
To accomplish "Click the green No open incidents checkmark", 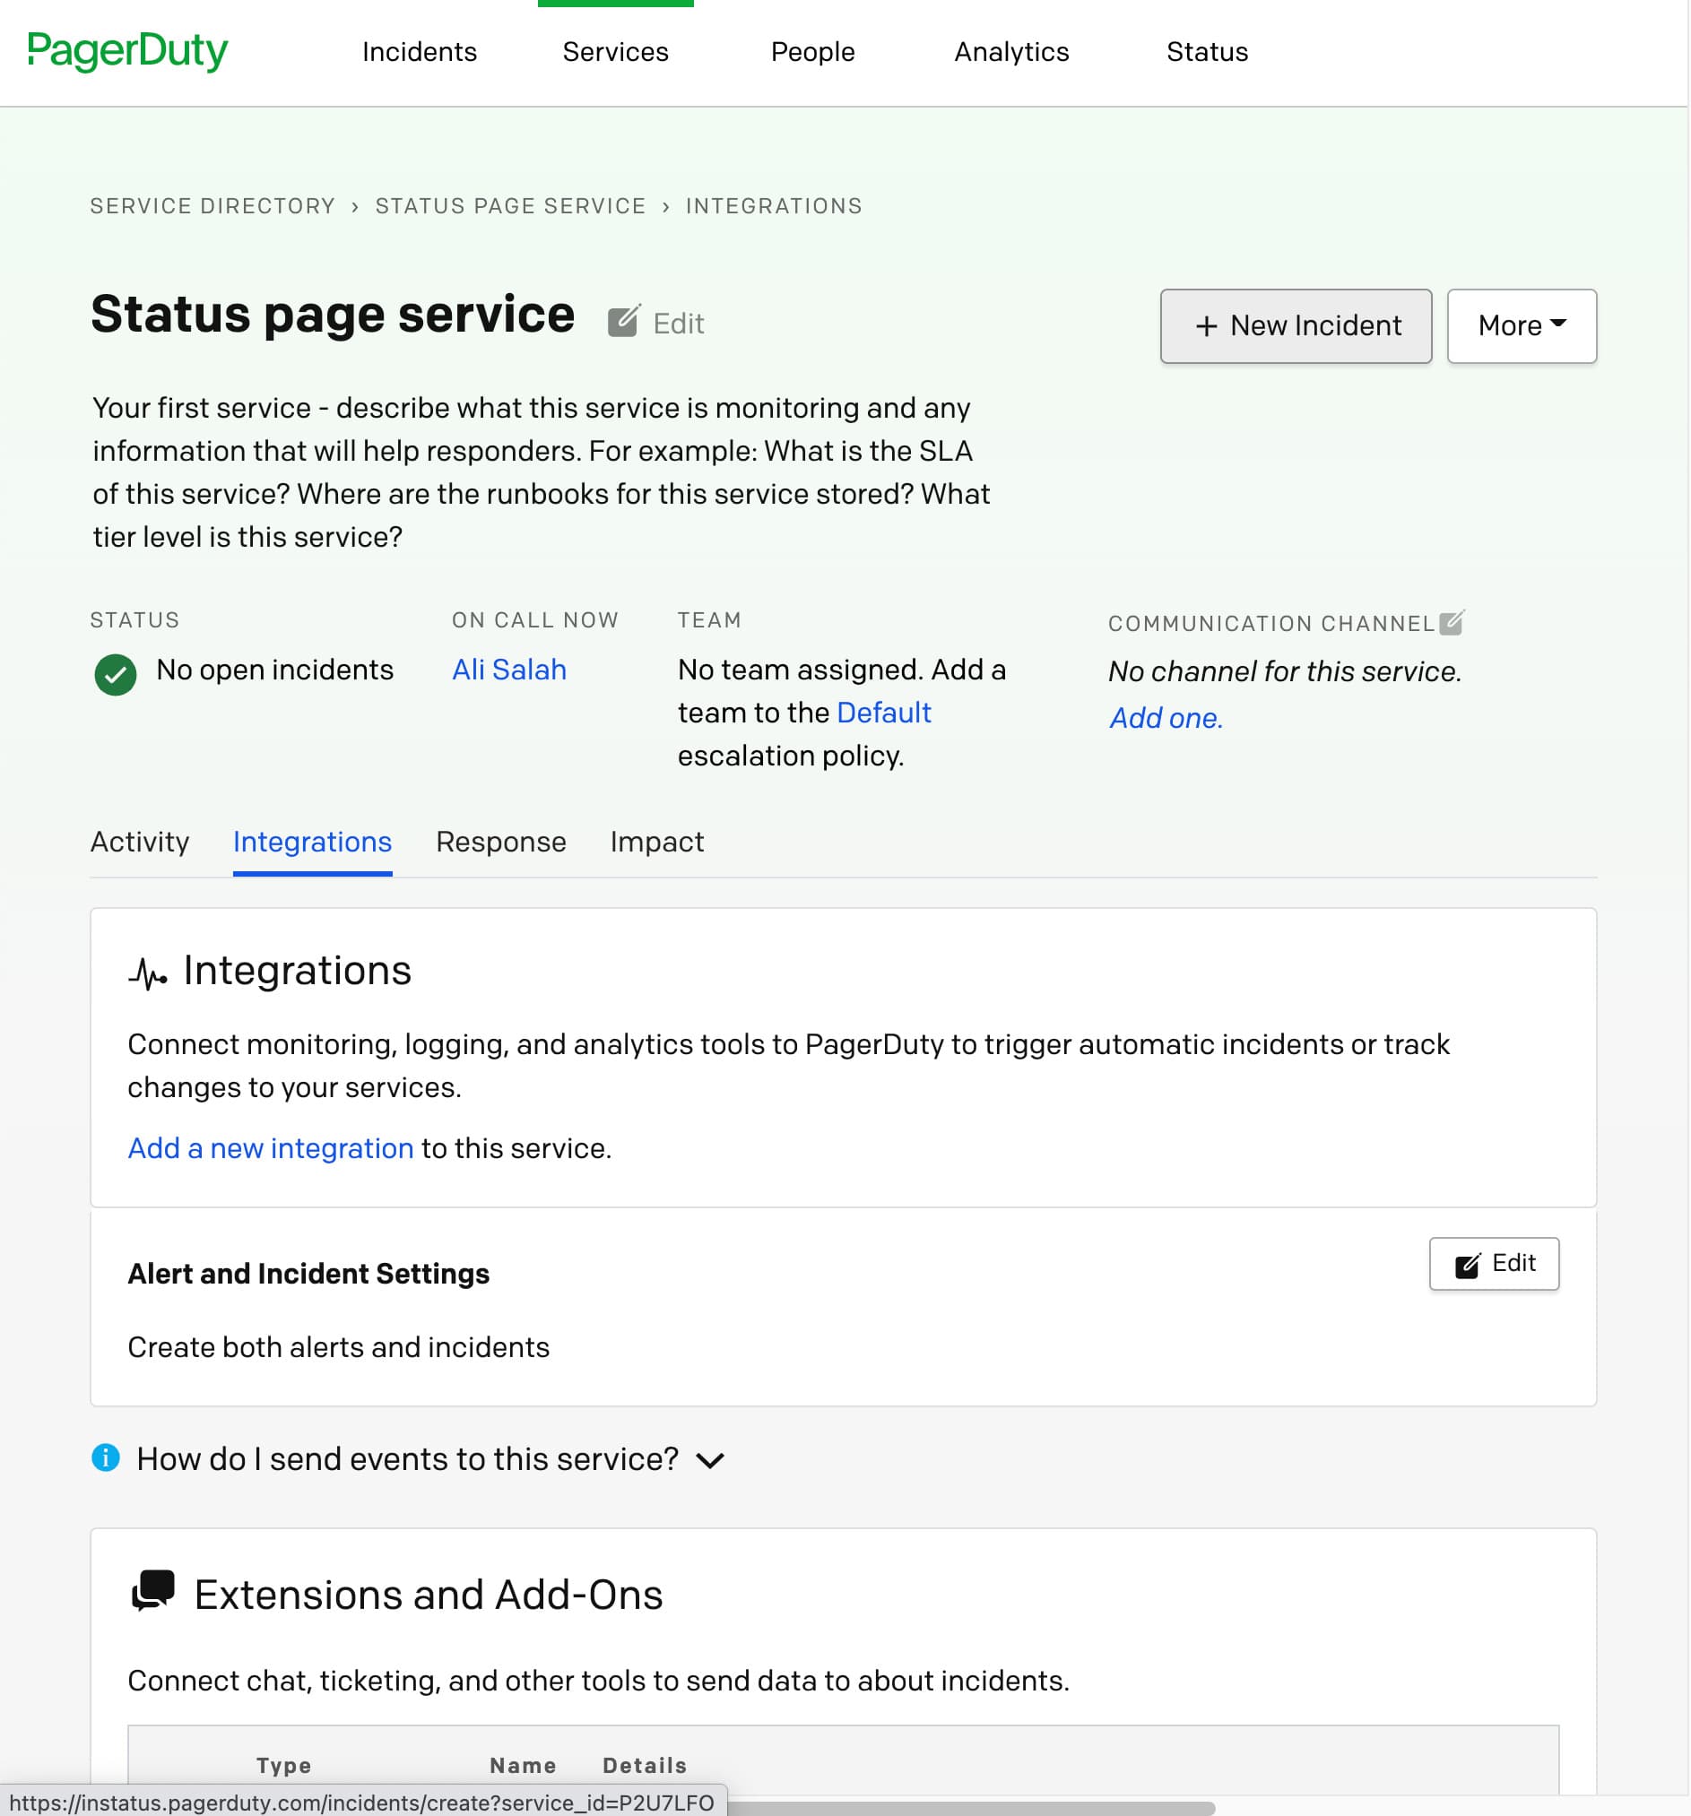I will point(115,675).
